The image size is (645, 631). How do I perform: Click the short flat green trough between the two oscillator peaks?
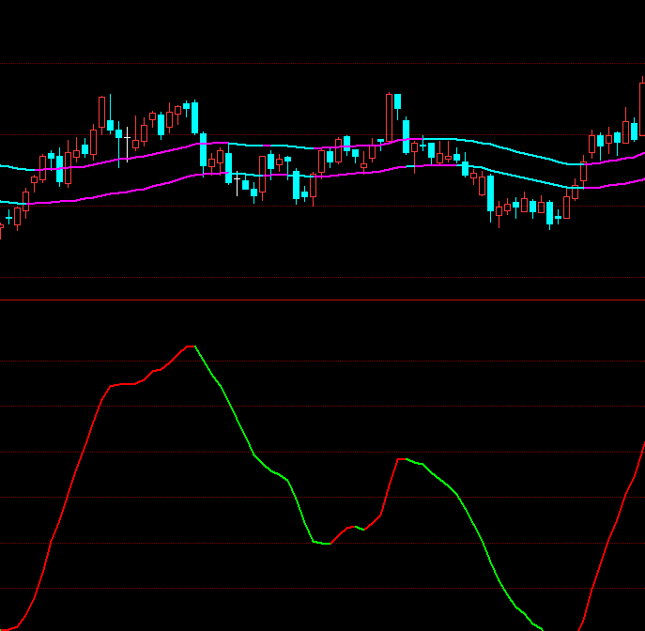point(322,543)
